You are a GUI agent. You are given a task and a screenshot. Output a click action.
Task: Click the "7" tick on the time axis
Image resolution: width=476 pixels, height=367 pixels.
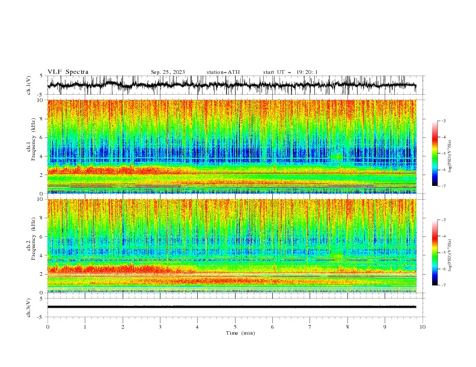click(x=310, y=327)
